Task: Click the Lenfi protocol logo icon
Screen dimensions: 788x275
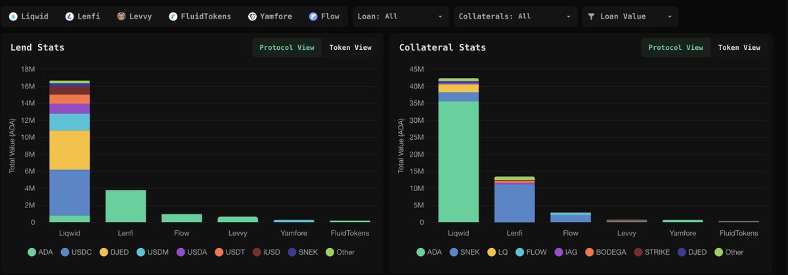Action: coord(70,16)
